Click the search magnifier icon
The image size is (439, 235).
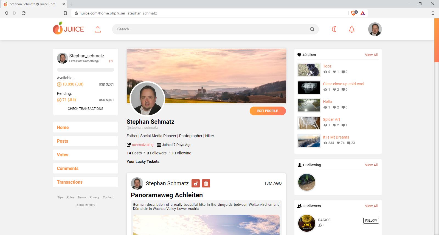(312, 29)
